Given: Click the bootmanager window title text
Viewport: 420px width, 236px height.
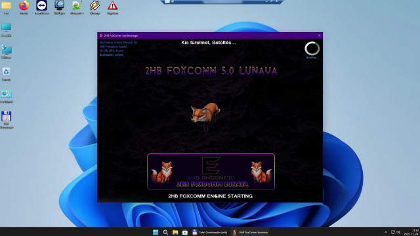Looking at the screenshot, I should tap(121, 35).
